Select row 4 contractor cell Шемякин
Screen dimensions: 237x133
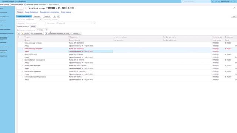[x=35, y=60]
